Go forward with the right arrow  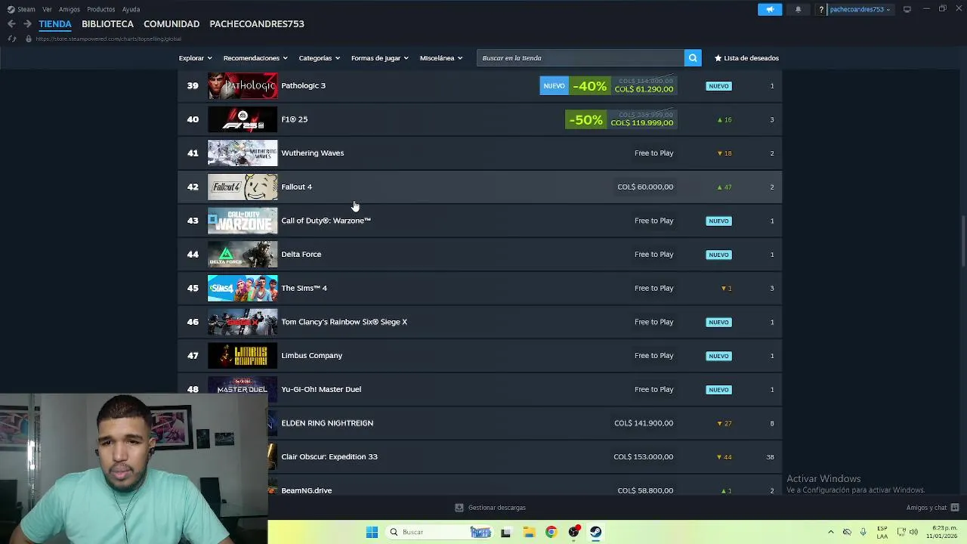tap(27, 24)
